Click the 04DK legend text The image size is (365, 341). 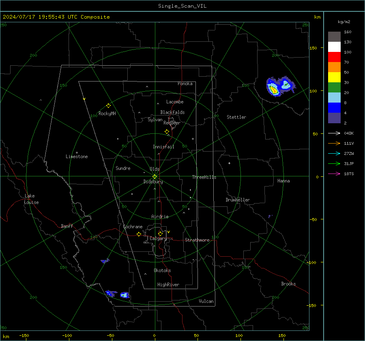tap(349, 133)
